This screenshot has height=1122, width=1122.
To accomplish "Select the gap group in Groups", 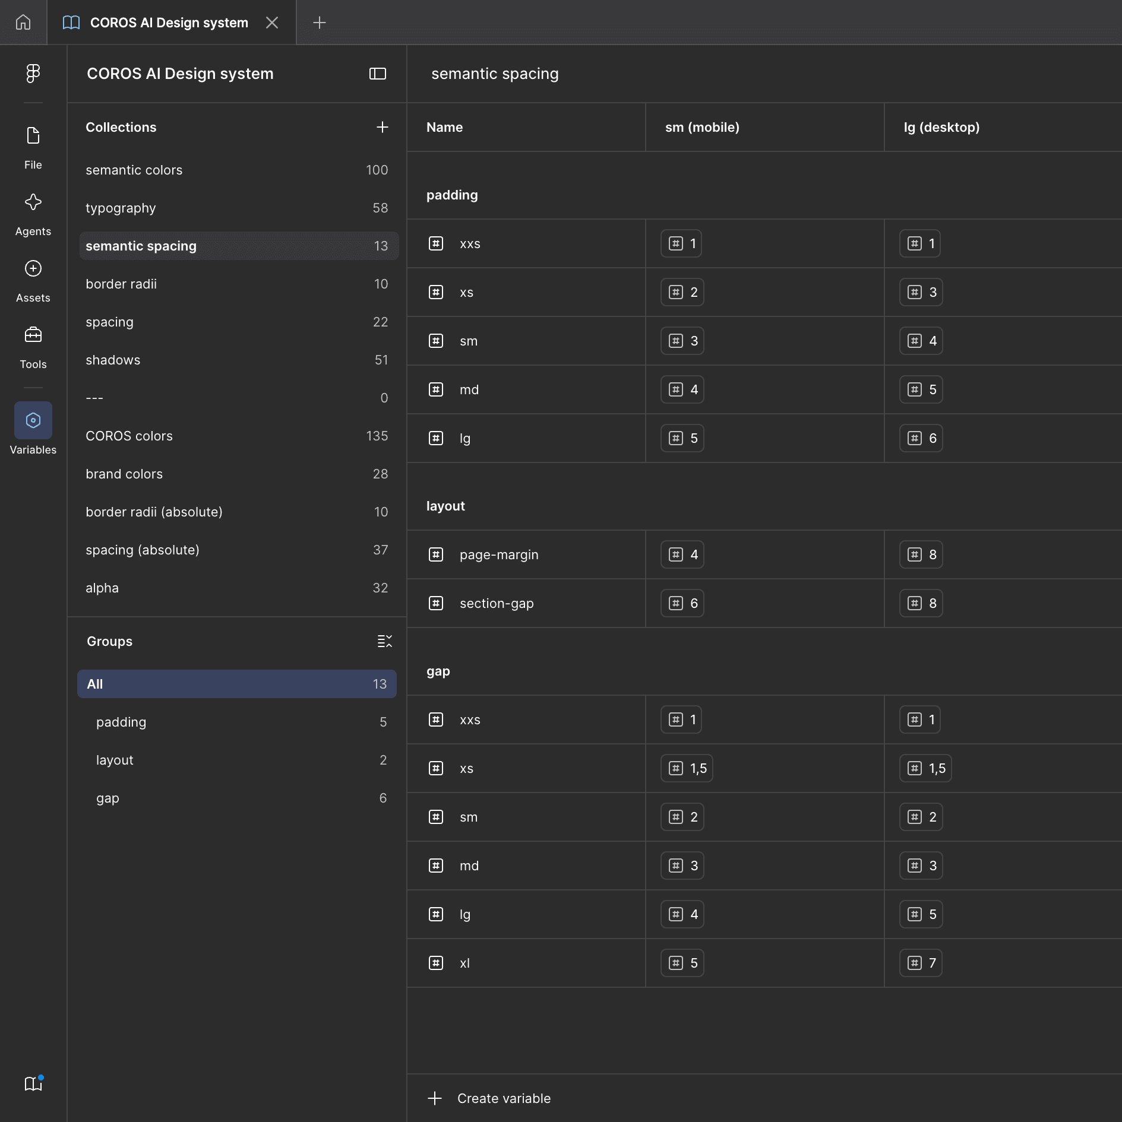I will point(237,798).
